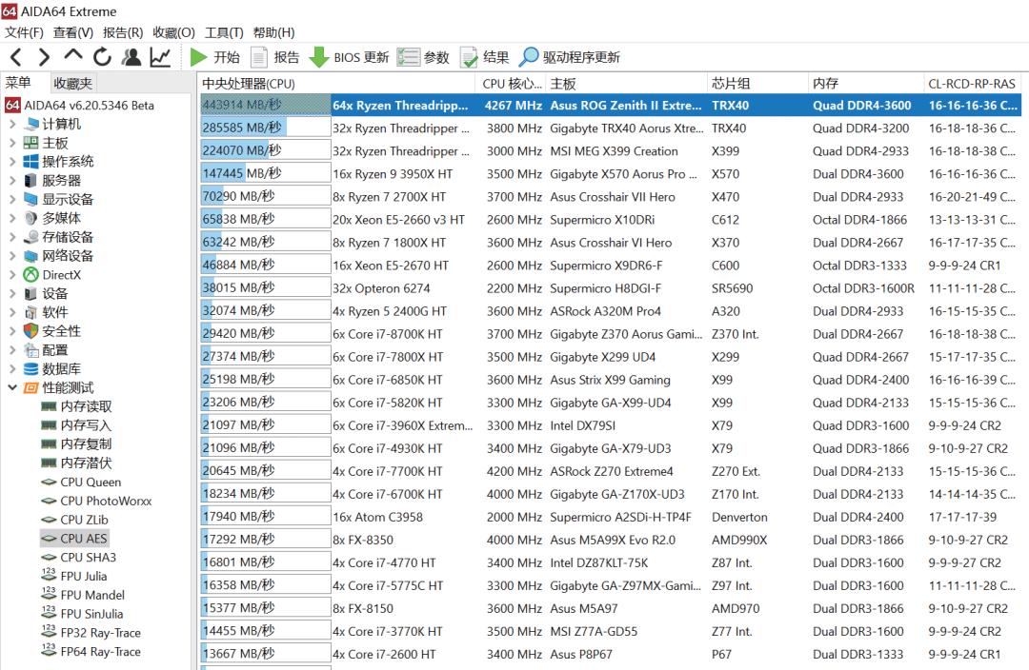Open the user management icon

(131, 57)
